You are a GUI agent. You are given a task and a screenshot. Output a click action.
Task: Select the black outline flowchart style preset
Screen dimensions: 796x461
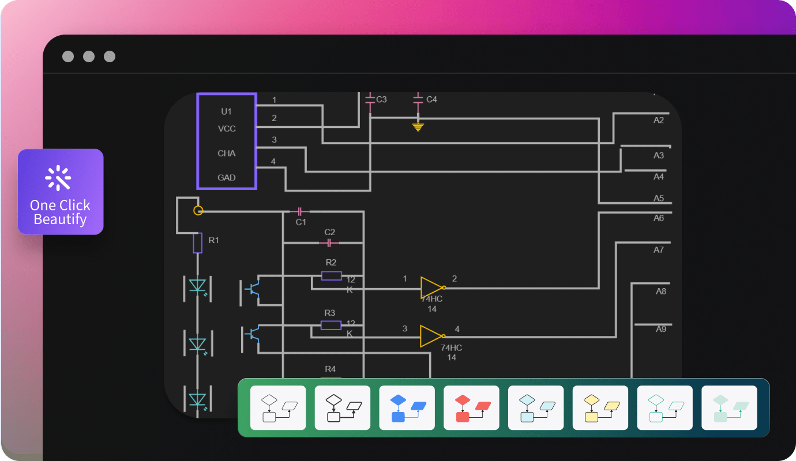click(x=343, y=407)
